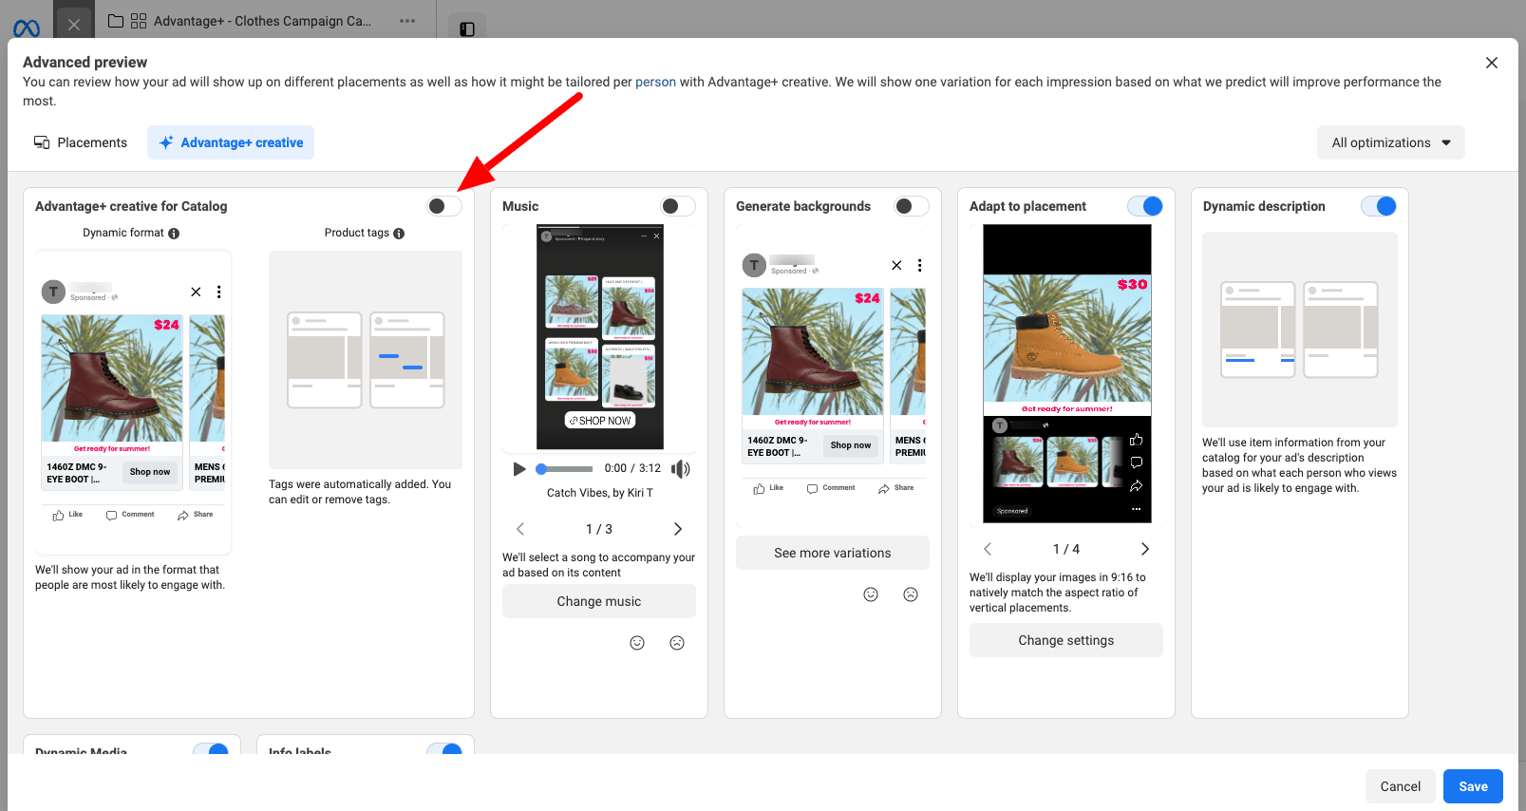Select the Advantage+ creative tab
The width and height of the screenshot is (1526, 811).
[231, 142]
